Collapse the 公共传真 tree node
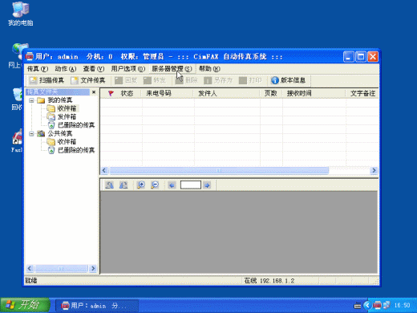Viewport: 417px width, 313px height. 31,133
